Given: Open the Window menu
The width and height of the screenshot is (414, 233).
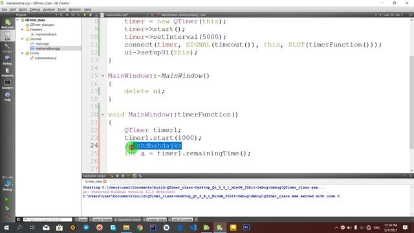Looking at the screenshot, I should tap(75, 10).
